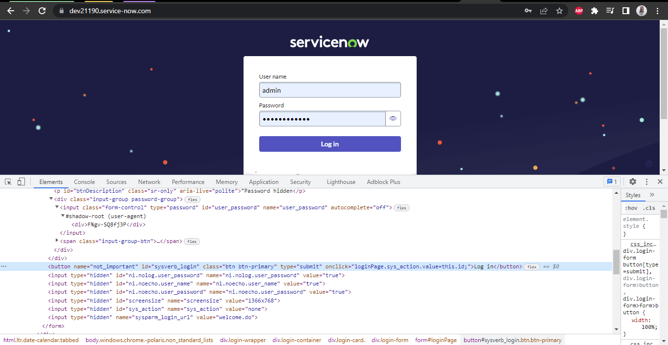Open the browser extensions puzzle icon
This screenshot has height=345, width=668.
tap(594, 10)
